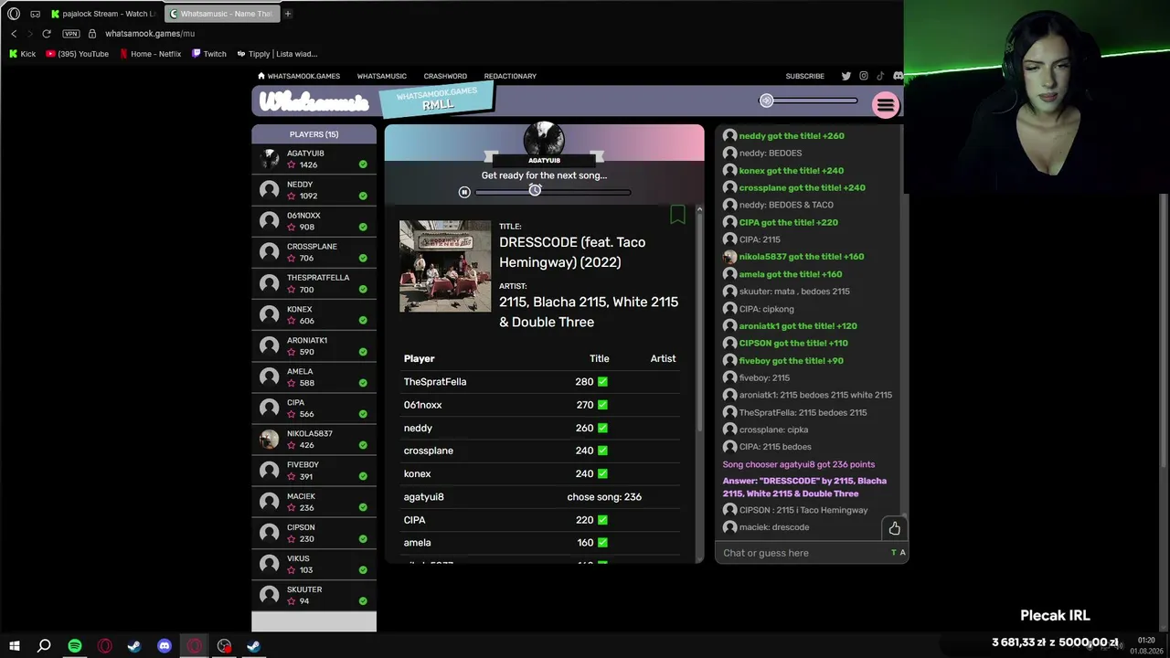This screenshot has width=1170, height=658.
Task: Open the TikTok social link icon
Action: click(880, 76)
